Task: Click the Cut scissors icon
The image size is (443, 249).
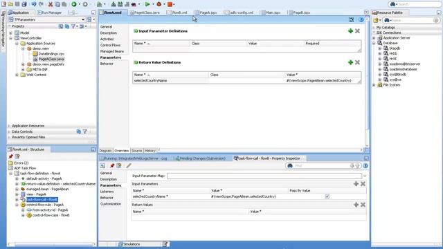Action: point(51,4)
